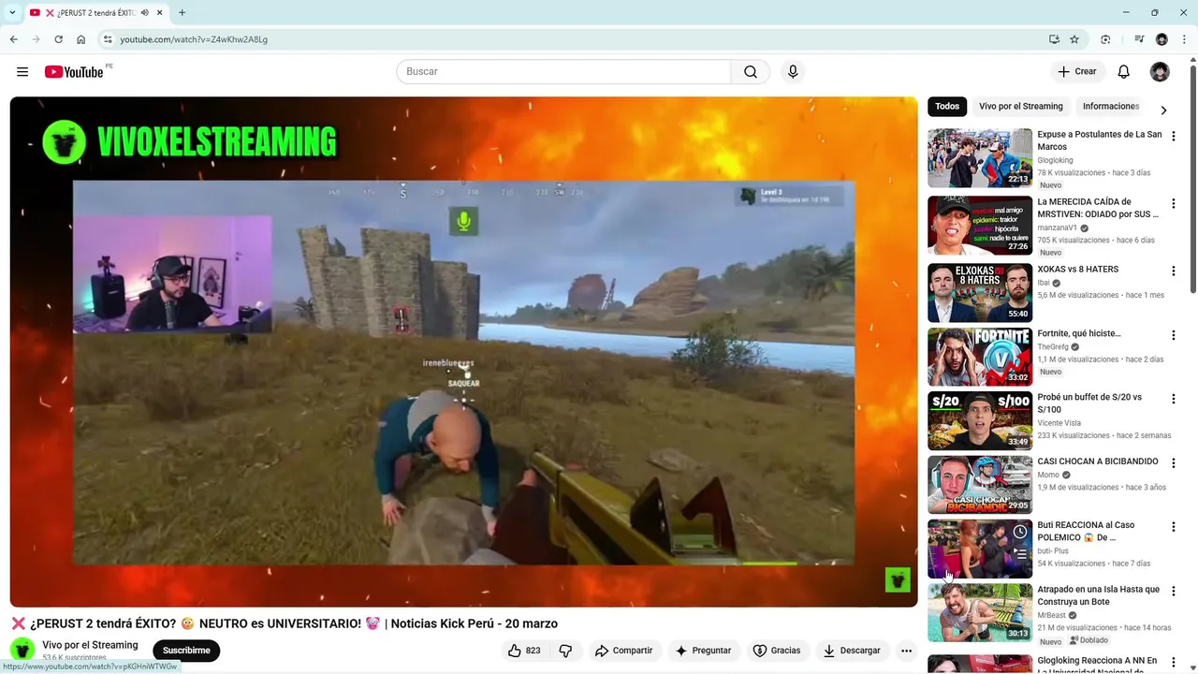Image resolution: width=1198 pixels, height=674 pixels.
Task: Dislike this video
Action: click(x=565, y=651)
